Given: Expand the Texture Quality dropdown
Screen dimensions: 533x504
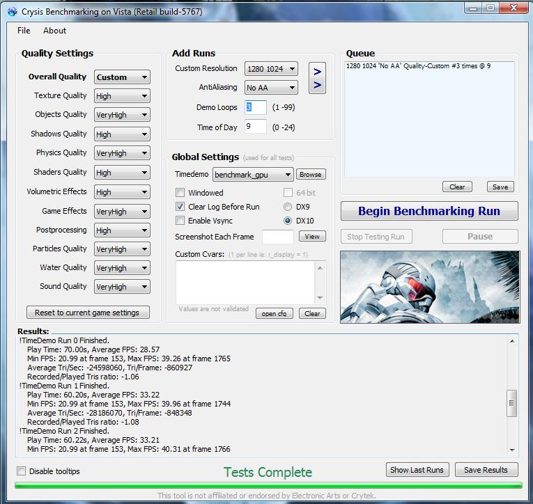Looking at the screenshot, I should (122, 96).
